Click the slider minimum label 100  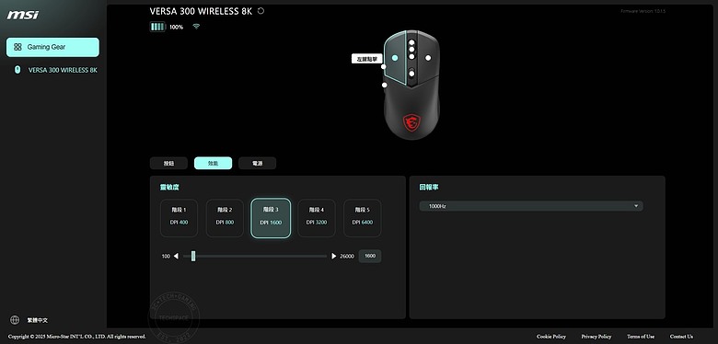click(x=166, y=257)
